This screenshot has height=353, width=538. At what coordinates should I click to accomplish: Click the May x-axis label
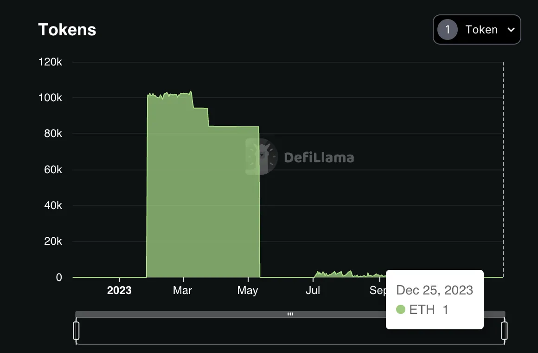pos(248,291)
